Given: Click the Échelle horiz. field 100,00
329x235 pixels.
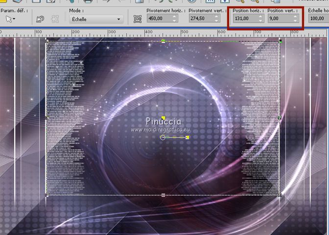Looking at the screenshot, I should (319, 19).
